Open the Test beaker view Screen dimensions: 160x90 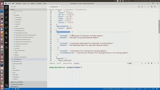[x=6, y=32]
